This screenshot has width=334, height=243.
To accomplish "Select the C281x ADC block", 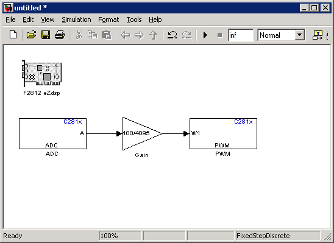I will (x=52, y=133).
